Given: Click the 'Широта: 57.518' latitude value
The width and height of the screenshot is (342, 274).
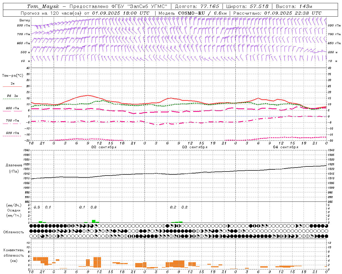Looking at the screenshot, I should 247,6.
